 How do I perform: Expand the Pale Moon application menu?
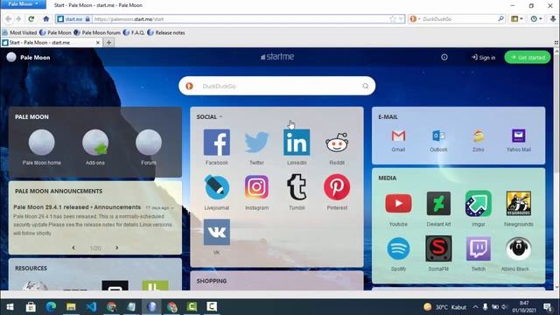[23, 4]
